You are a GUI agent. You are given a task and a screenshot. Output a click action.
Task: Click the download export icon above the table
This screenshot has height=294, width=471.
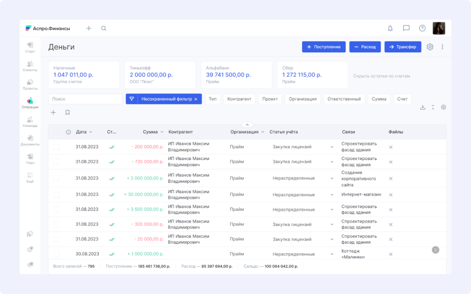[422, 107]
